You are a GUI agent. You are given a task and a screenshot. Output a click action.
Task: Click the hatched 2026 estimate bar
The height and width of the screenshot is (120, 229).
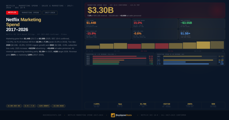click(x=217, y=45)
